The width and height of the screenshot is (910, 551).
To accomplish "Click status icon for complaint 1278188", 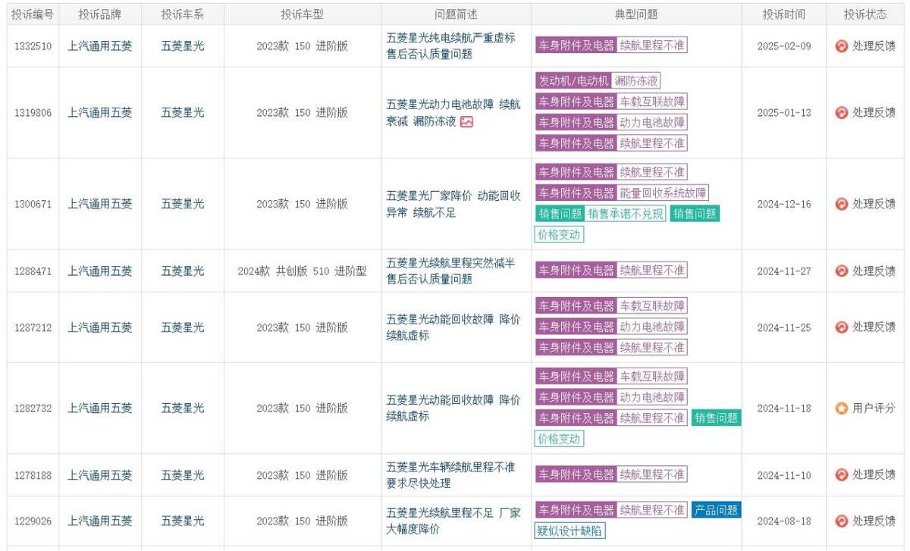I will (x=841, y=474).
